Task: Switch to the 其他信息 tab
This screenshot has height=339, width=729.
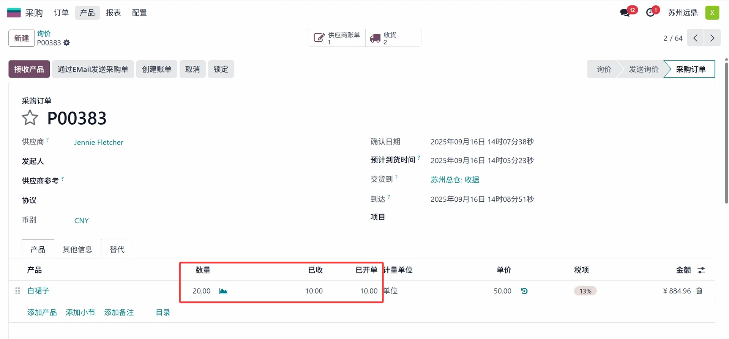Action: (77, 250)
